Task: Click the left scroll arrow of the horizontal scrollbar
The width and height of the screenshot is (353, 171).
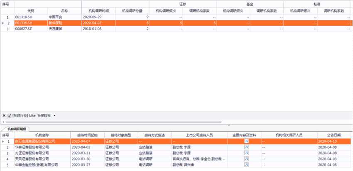Action: click(3, 122)
